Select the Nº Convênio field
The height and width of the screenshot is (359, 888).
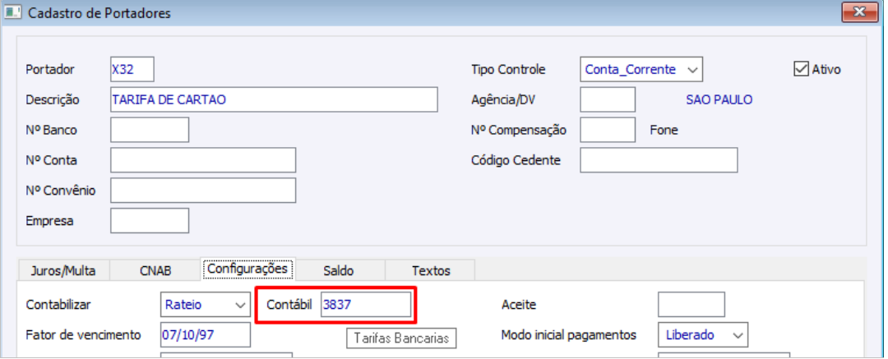pos(203,191)
